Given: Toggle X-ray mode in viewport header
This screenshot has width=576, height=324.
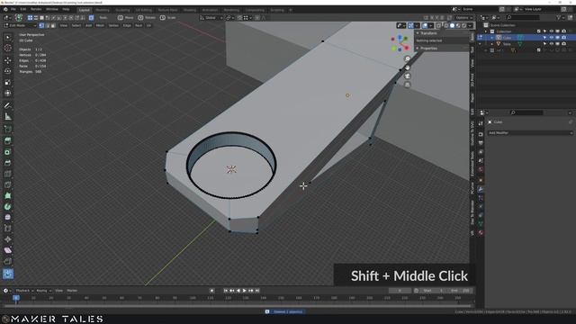Looking at the screenshot, I should (x=438, y=25).
